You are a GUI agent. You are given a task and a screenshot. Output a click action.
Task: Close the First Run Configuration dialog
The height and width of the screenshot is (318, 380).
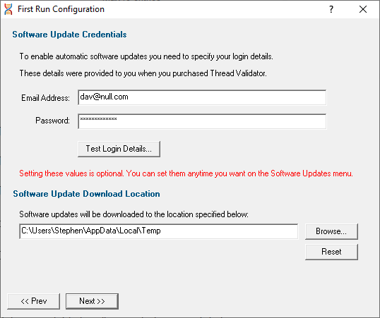point(363,9)
